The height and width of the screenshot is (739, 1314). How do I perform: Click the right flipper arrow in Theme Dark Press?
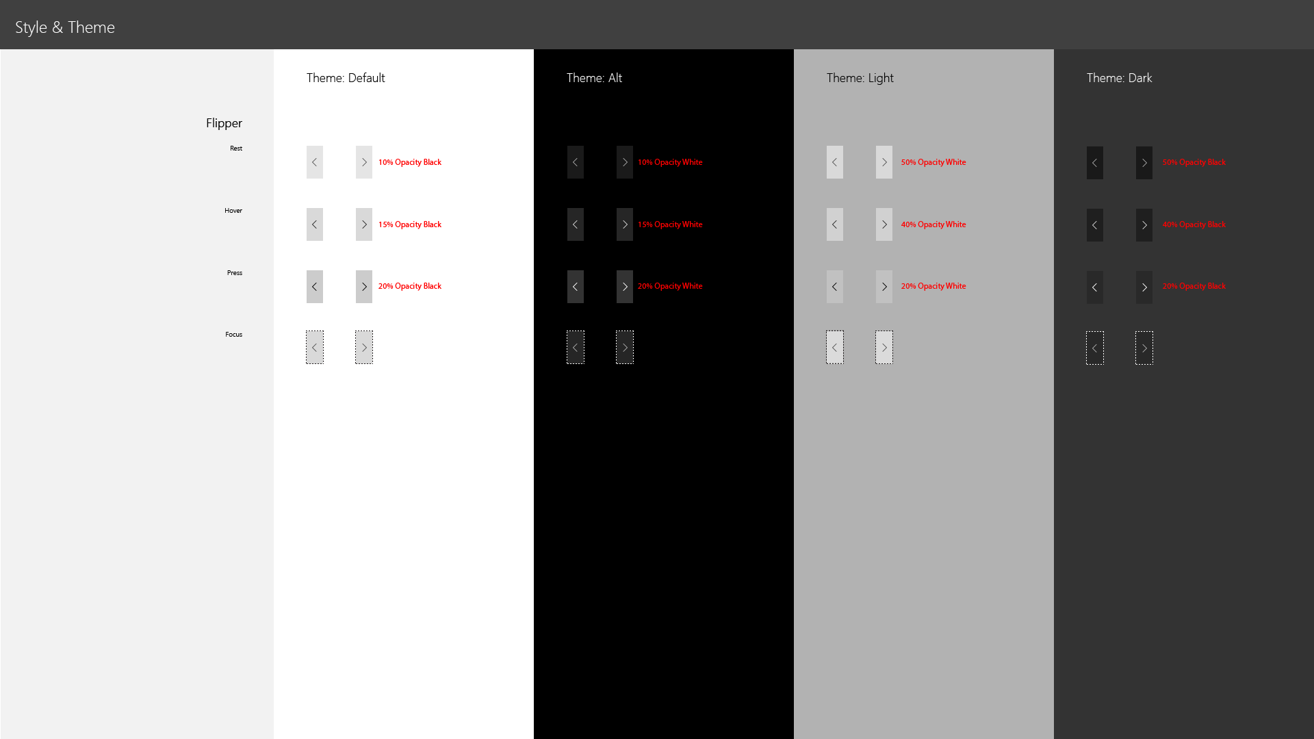(1144, 286)
